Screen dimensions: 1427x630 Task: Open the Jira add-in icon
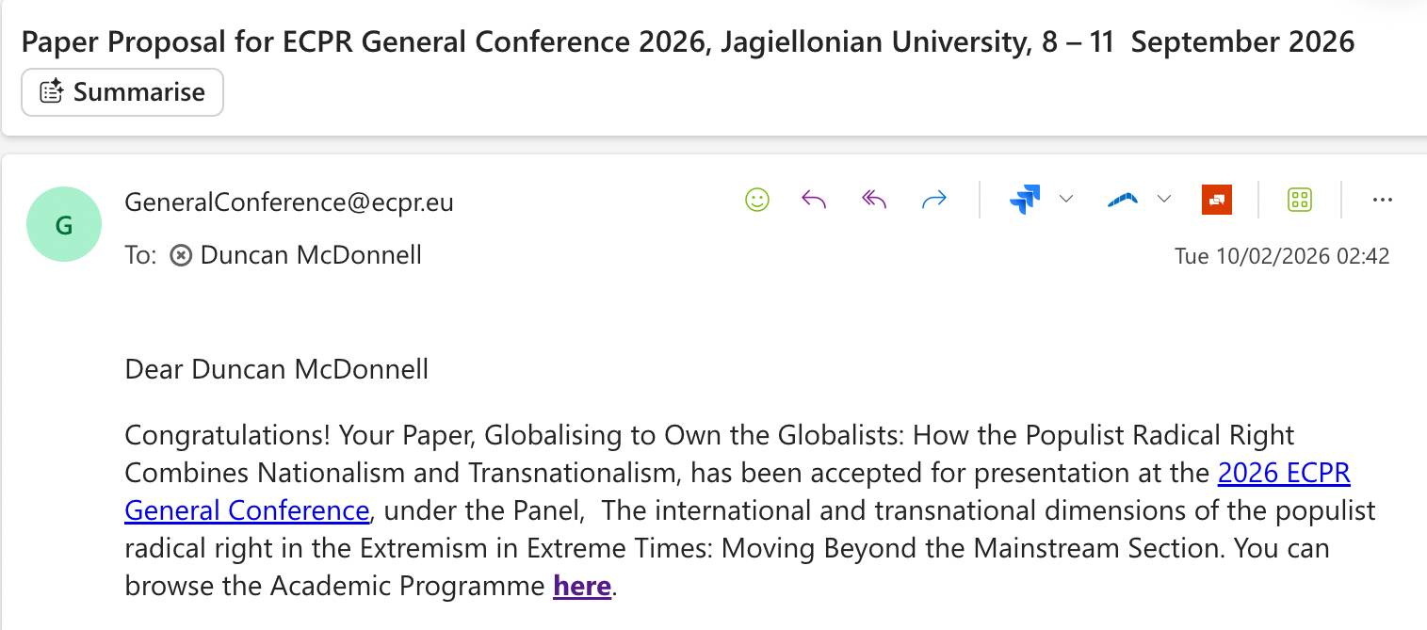pyautogui.click(x=1024, y=200)
